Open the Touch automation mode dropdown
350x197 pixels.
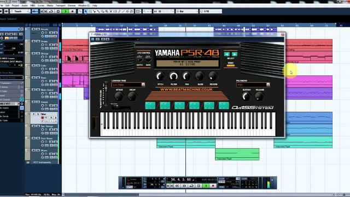point(20,11)
